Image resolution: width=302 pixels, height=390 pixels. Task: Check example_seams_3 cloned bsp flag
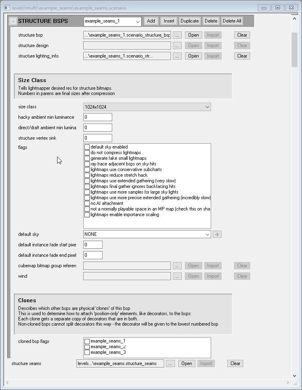(87, 353)
